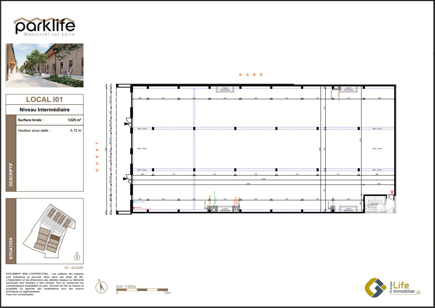Click the small N compass in the situation map
The height and width of the screenshot is (308, 435).
(x=77, y=256)
